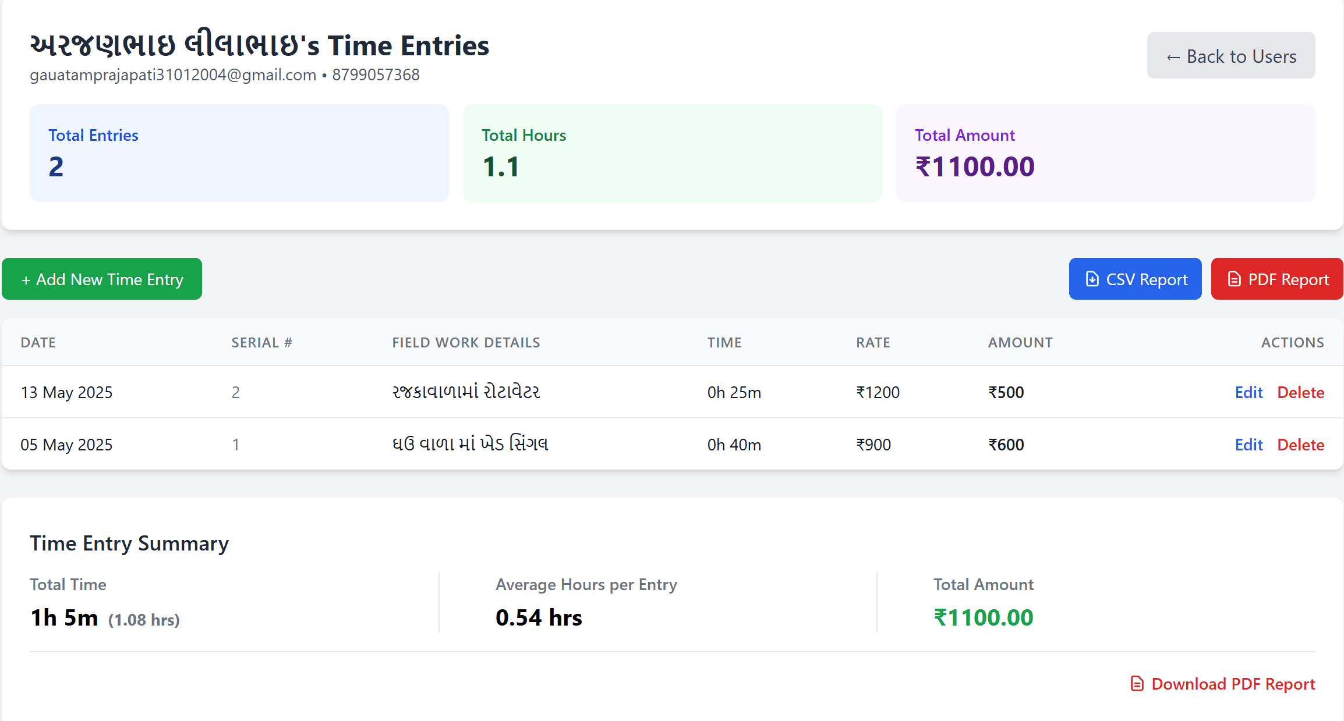Viewport: 1344px width, 721px height.
Task: Click the back arrow on Back to Users
Action: pyautogui.click(x=1174, y=56)
